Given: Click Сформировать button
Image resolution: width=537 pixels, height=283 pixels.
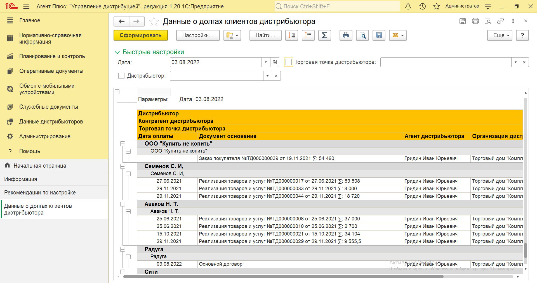Looking at the screenshot, I should click(x=141, y=35).
